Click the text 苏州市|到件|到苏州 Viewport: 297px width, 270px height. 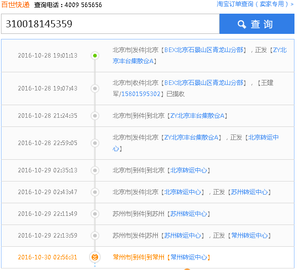coord(139,214)
